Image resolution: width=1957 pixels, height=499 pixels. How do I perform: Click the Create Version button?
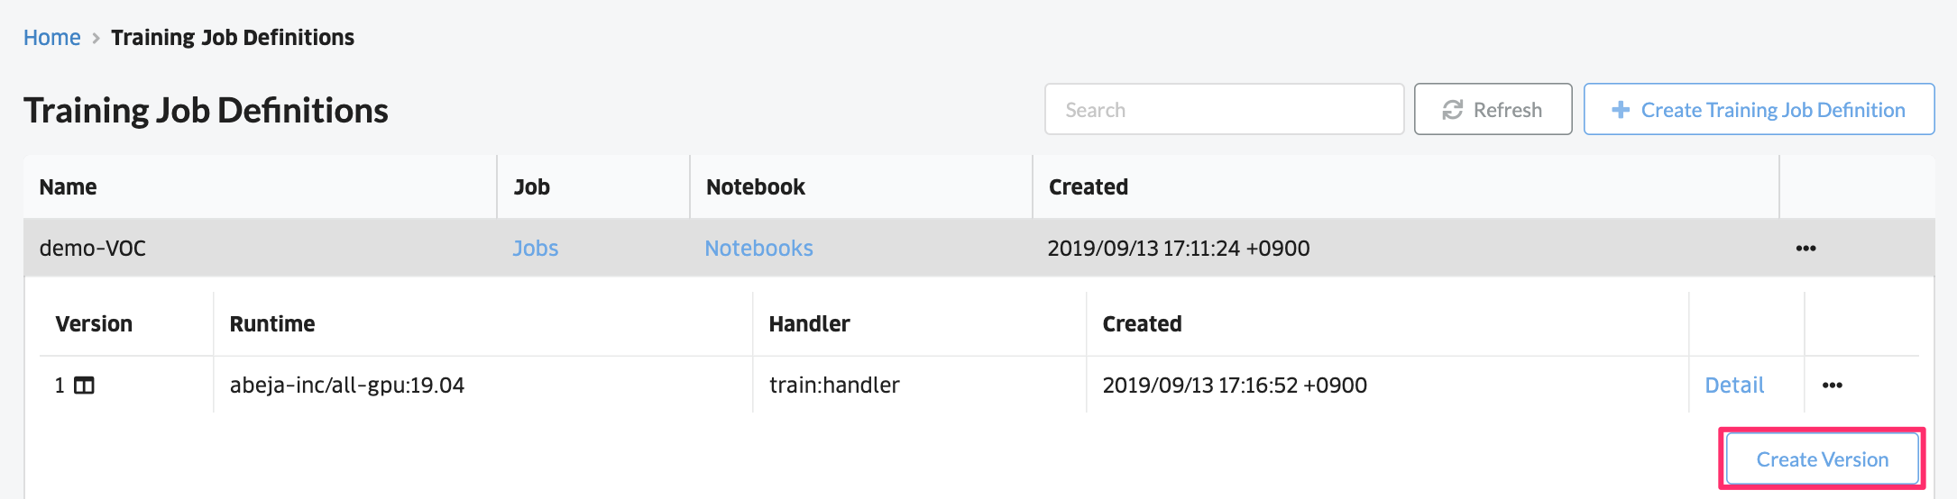point(1822,459)
